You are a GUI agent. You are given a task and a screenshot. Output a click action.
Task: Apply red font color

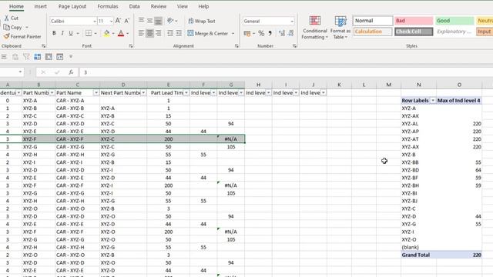pos(121,33)
